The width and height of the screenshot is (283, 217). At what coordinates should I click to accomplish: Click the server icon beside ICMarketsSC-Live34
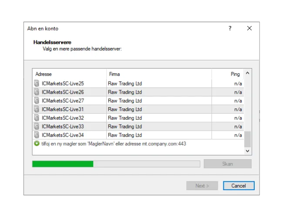[x=37, y=135]
